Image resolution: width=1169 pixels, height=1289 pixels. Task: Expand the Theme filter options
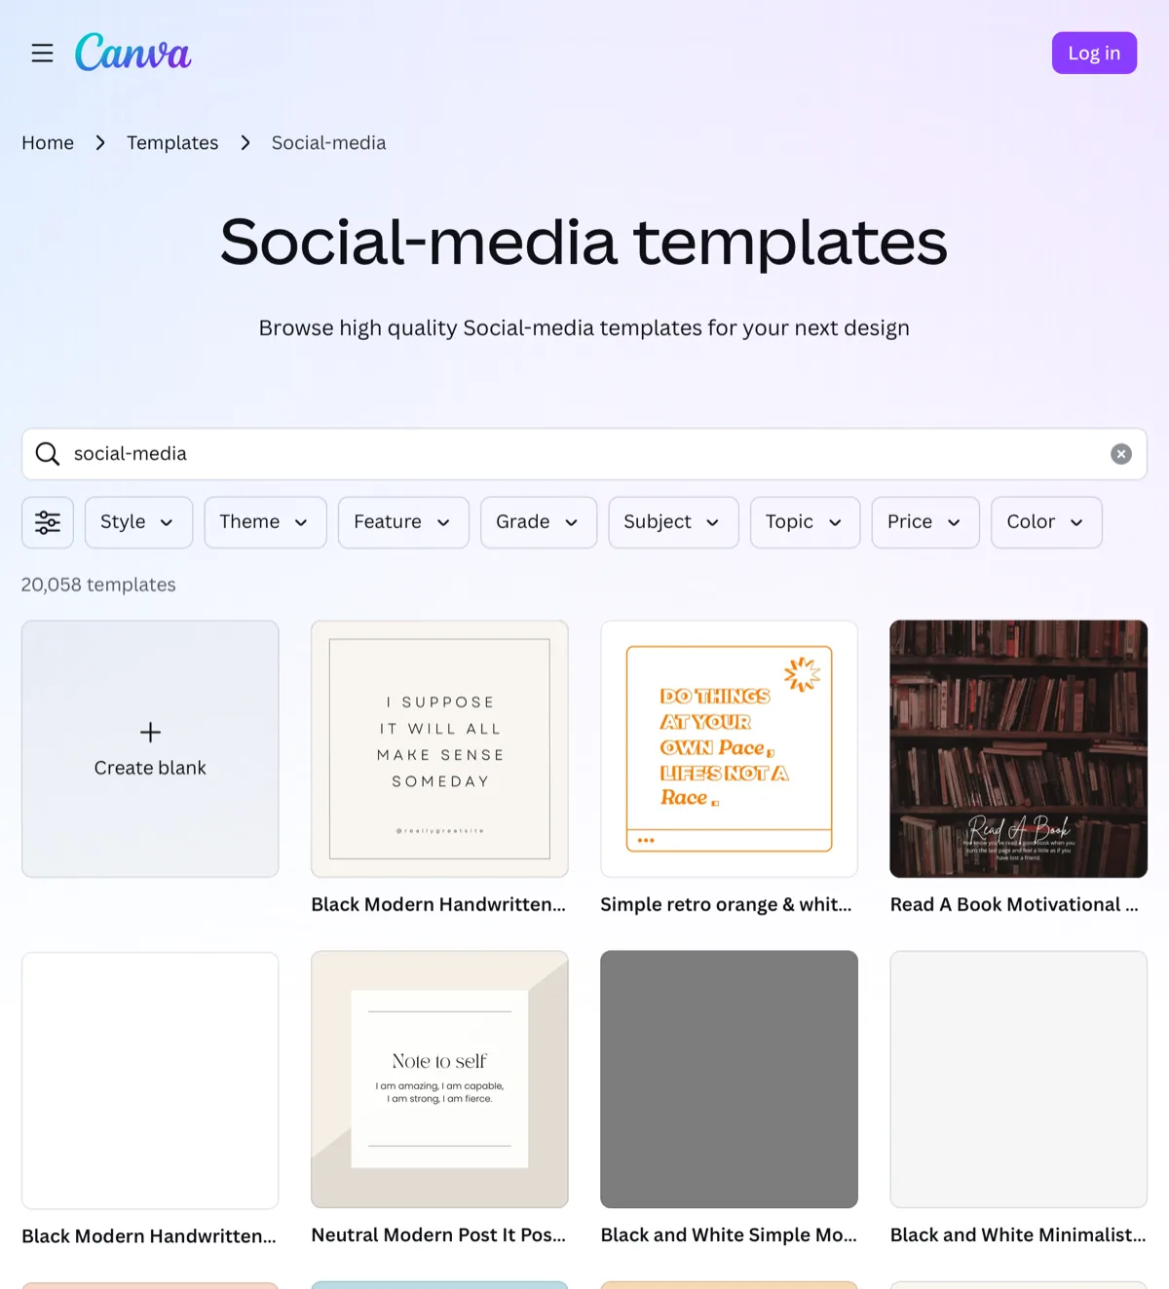(x=265, y=522)
